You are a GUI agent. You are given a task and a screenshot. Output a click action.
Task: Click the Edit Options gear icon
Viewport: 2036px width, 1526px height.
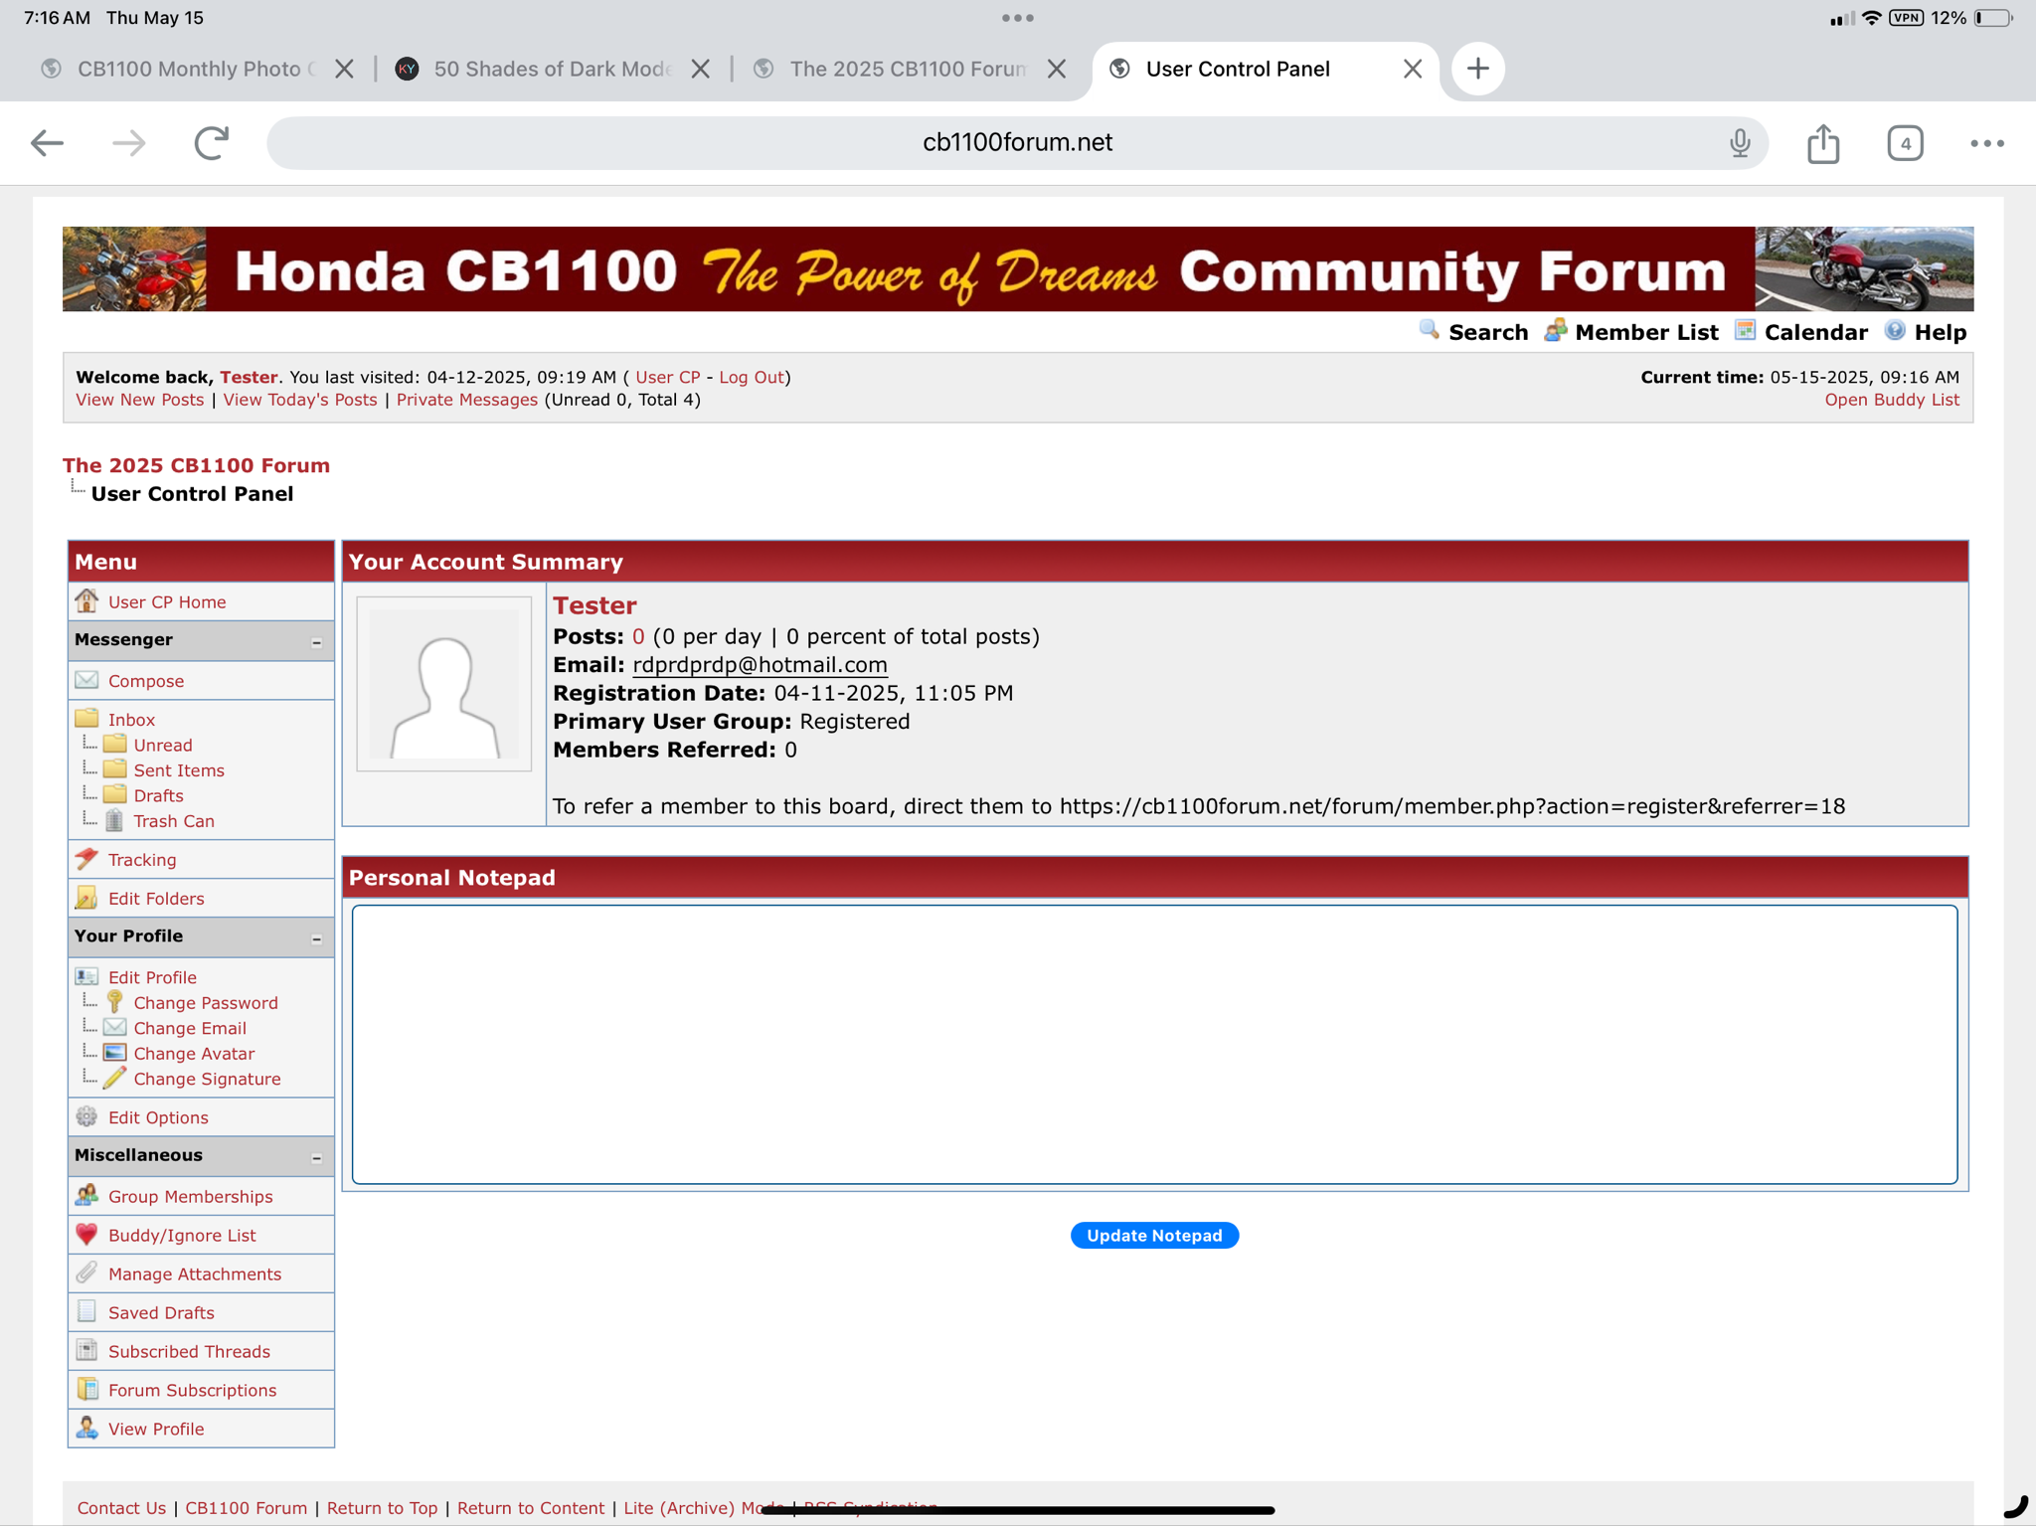(87, 1116)
